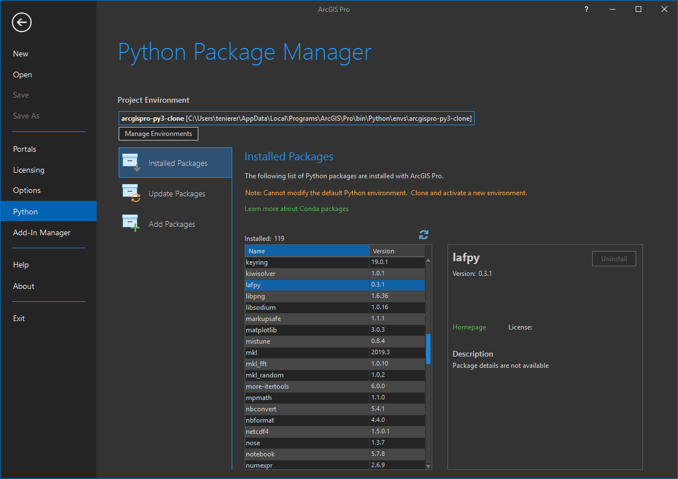Select the mistune package row
Image resolution: width=678 pixels, height=479 pixels.
[x=335, y=341]
